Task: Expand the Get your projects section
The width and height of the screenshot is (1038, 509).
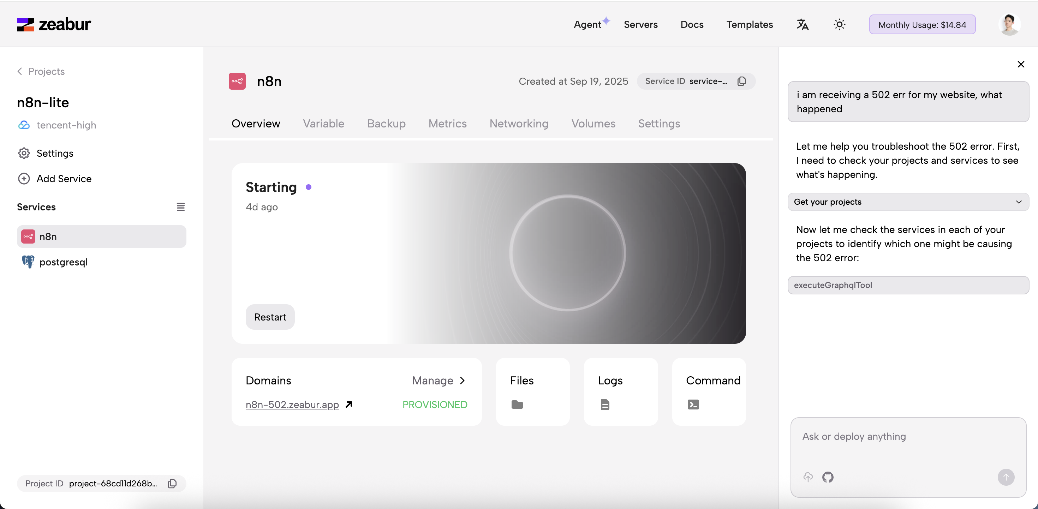Action: pyautogui.click(x=908, y=202)
